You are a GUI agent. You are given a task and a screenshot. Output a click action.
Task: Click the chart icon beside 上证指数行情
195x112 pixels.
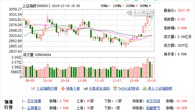(x=33, y=88)
